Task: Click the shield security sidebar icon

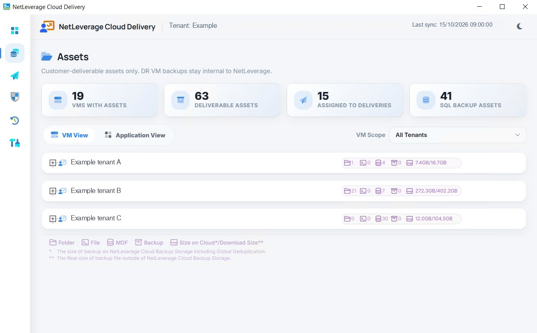Action: click(x=15, y=97)
